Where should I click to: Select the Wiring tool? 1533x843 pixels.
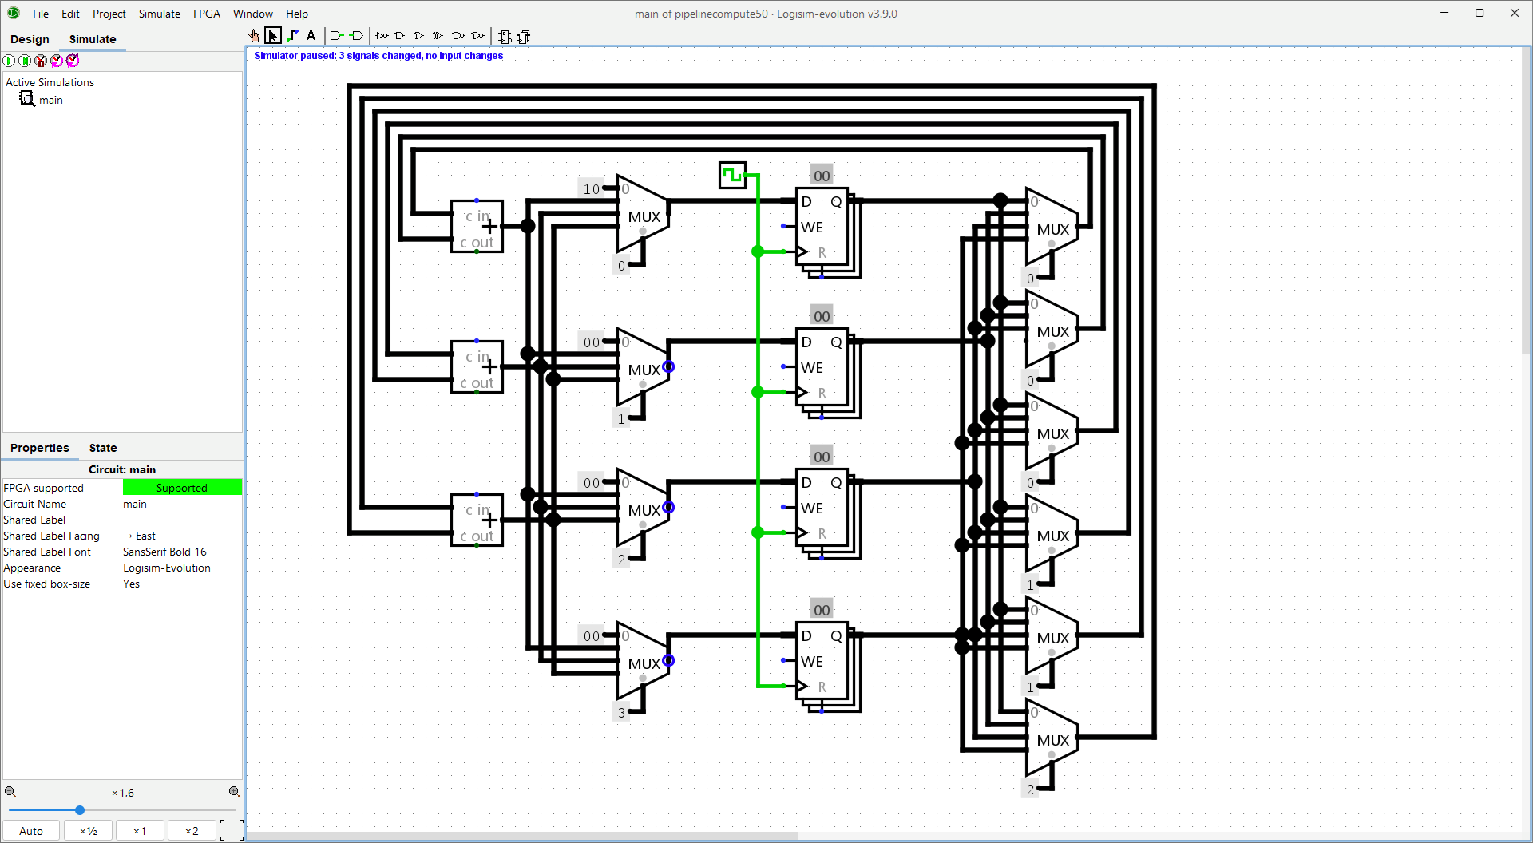tap(293, 35)
